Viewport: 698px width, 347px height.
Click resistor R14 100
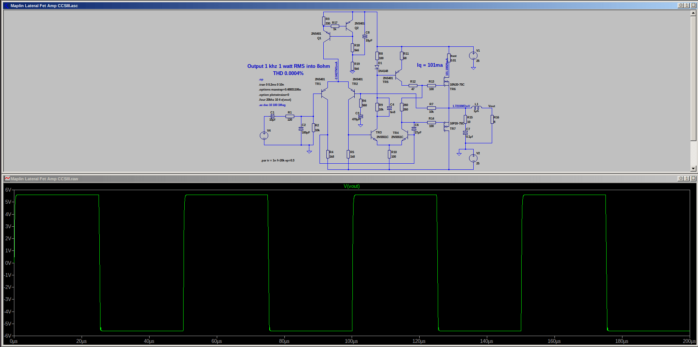pos(431,123)
